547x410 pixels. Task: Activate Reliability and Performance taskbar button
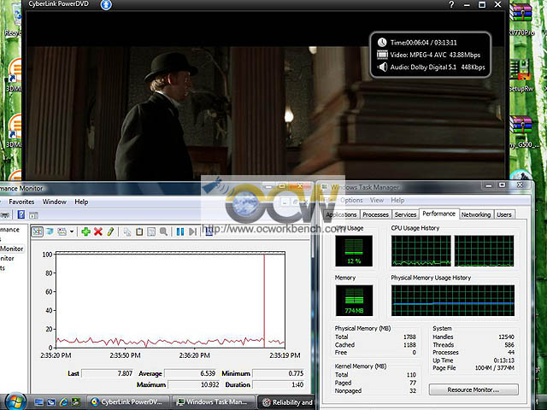(287, 402)
